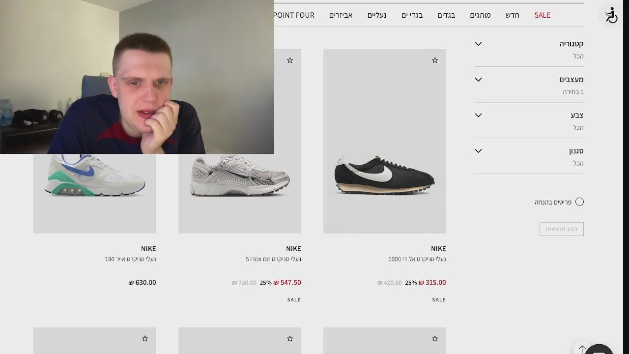Open the accessibility wheelchair icon menu
629x354 pixels.
611,15
